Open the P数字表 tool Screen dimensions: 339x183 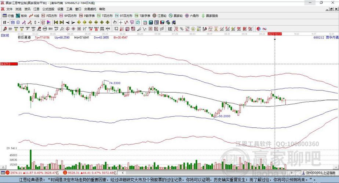tap(87, 16)
